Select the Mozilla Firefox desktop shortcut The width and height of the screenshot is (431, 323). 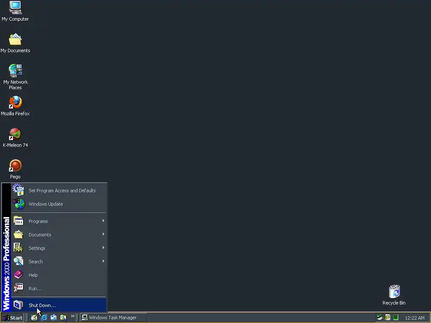[15, 106]
